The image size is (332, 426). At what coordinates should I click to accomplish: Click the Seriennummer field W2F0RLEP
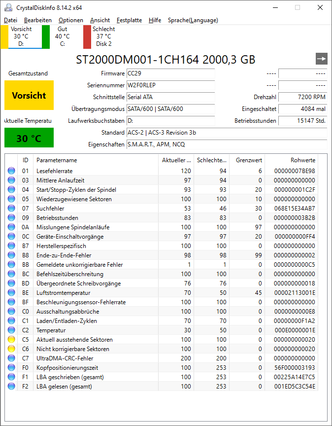171,85
